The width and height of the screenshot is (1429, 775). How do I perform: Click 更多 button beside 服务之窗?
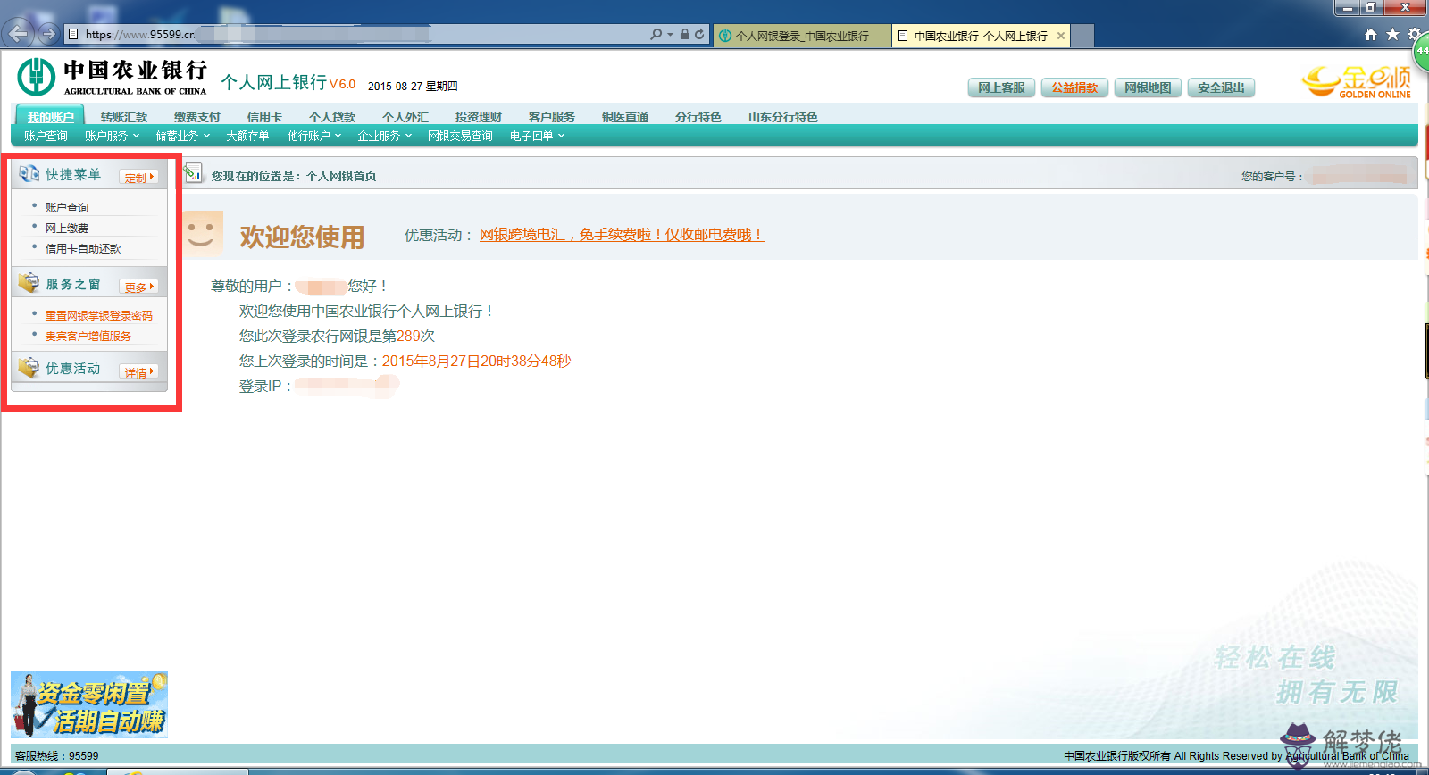[138, 287]
